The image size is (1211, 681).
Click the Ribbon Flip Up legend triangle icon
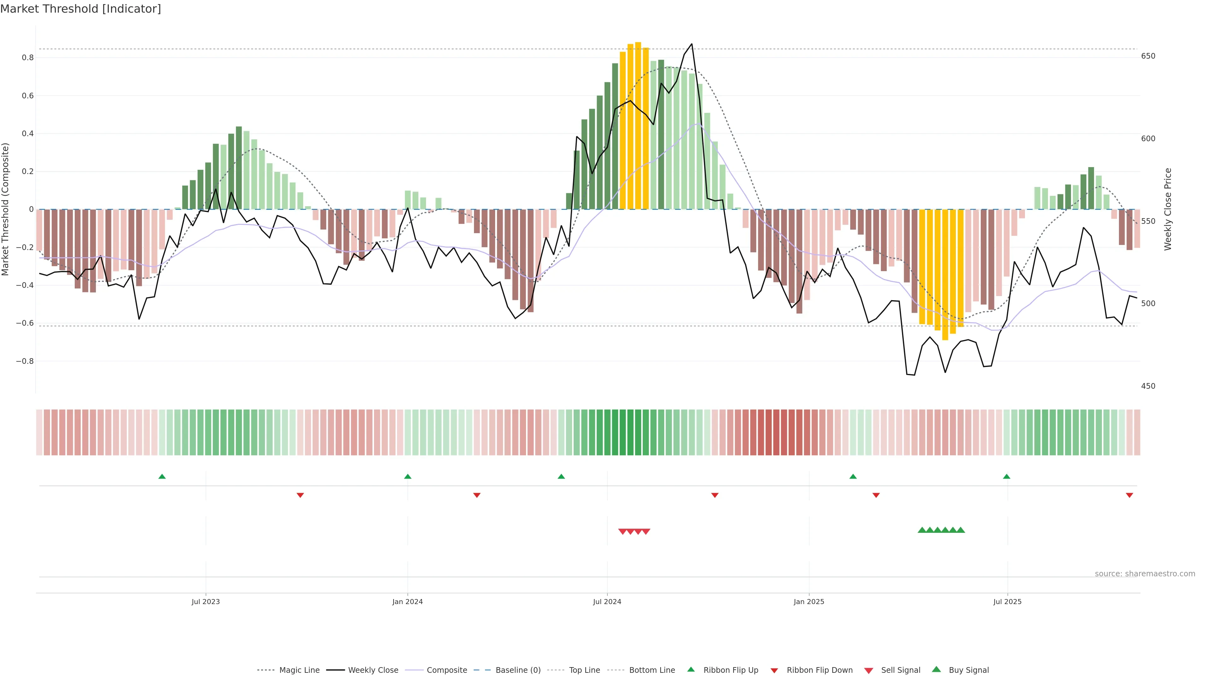click(691, 669)
